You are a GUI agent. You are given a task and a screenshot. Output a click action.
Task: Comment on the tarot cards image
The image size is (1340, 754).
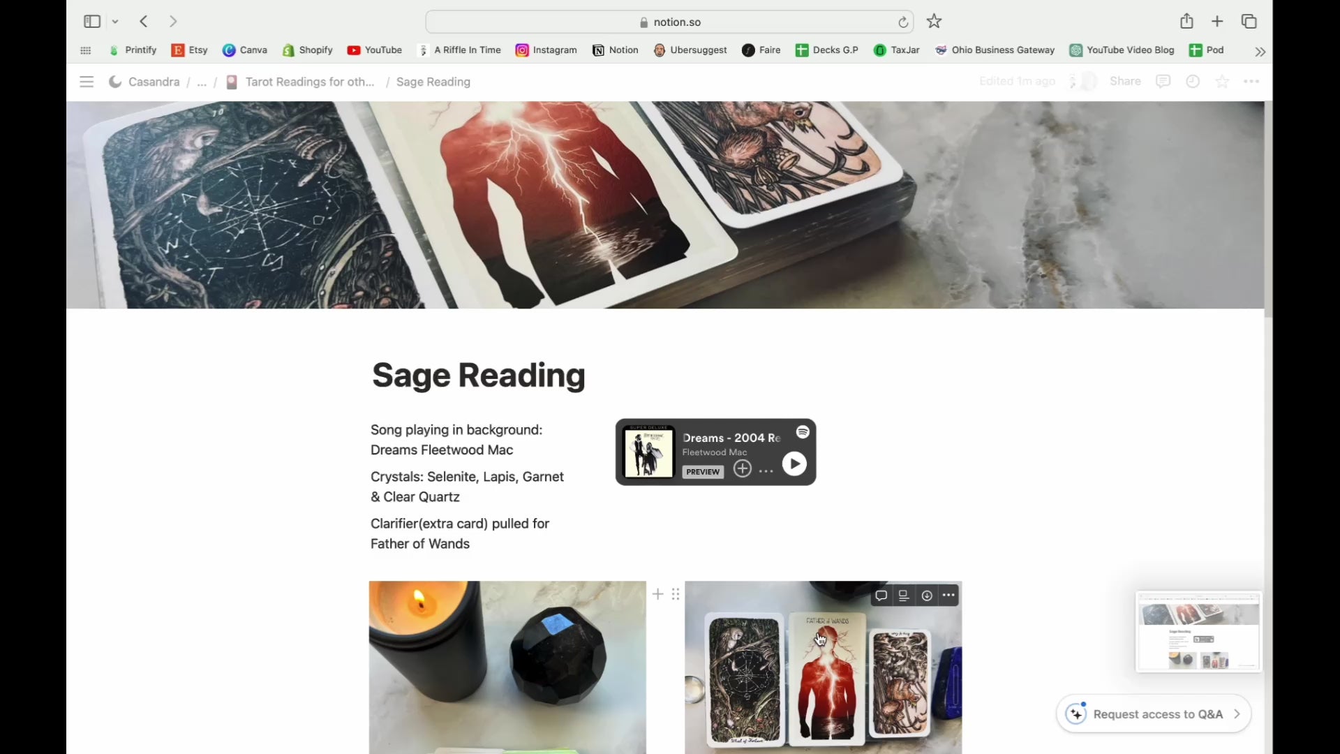coord(881,596)
